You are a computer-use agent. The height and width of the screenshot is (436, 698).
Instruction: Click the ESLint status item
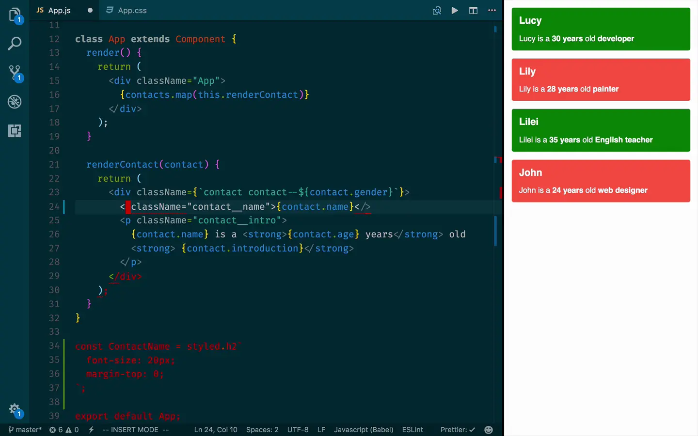[x=412, y=430]
